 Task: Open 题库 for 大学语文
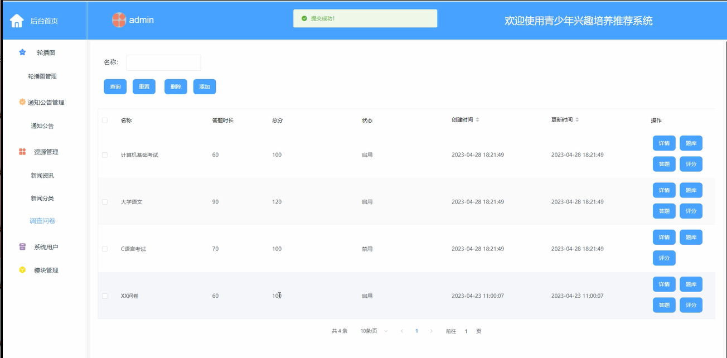691,190
